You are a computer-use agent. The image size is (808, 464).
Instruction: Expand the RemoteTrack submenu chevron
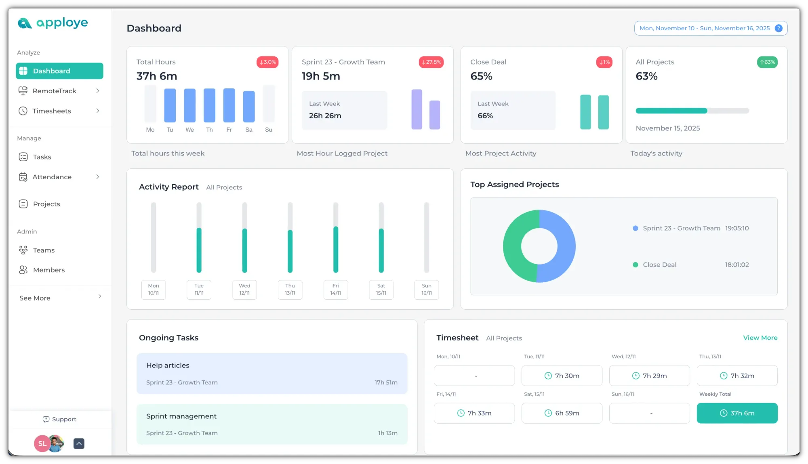click(x=98, y=91)
